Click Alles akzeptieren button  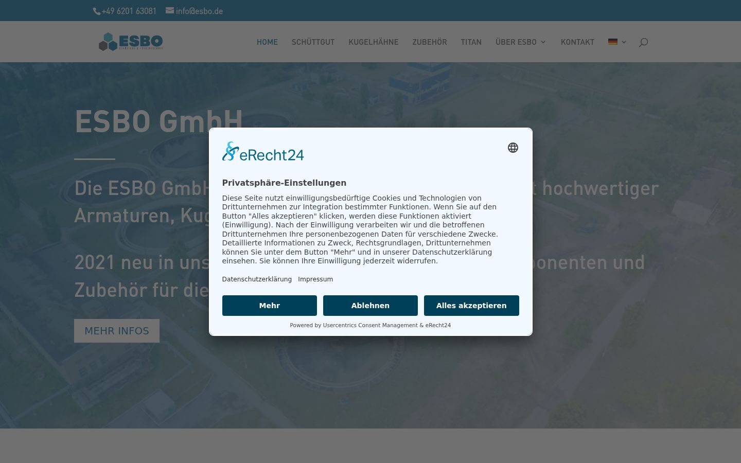[x=471, y=306]
